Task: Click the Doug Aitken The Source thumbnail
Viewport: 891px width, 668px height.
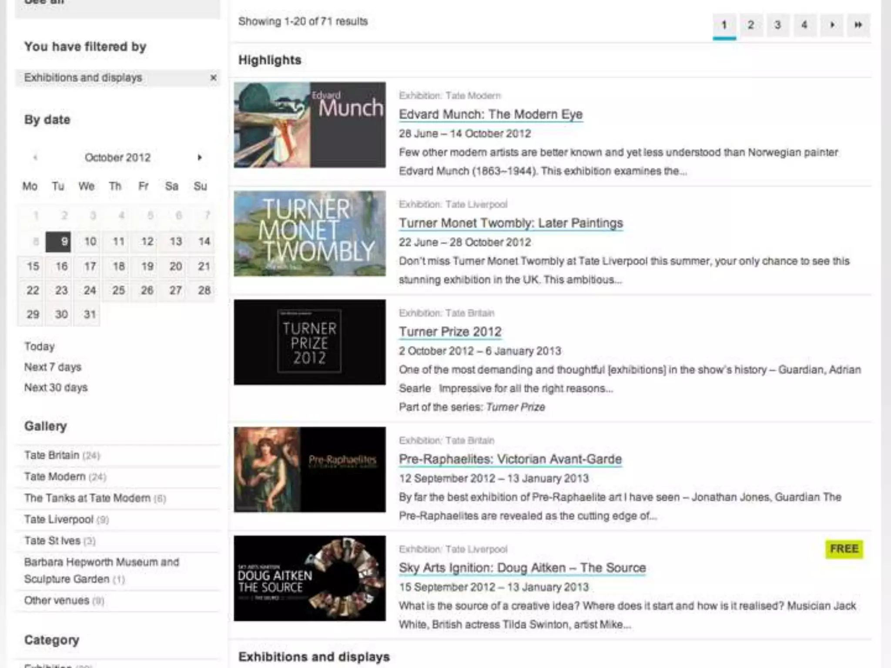Action: (309, 578)
